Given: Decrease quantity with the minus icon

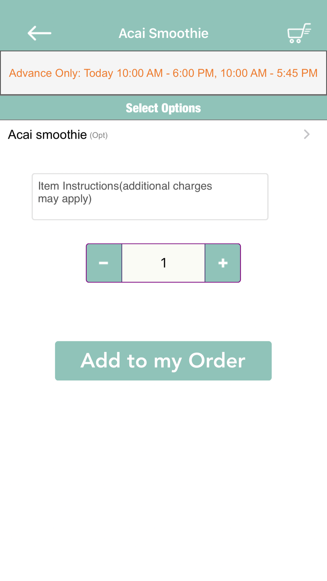Looking at the screenshot, I should click(104, 263).
